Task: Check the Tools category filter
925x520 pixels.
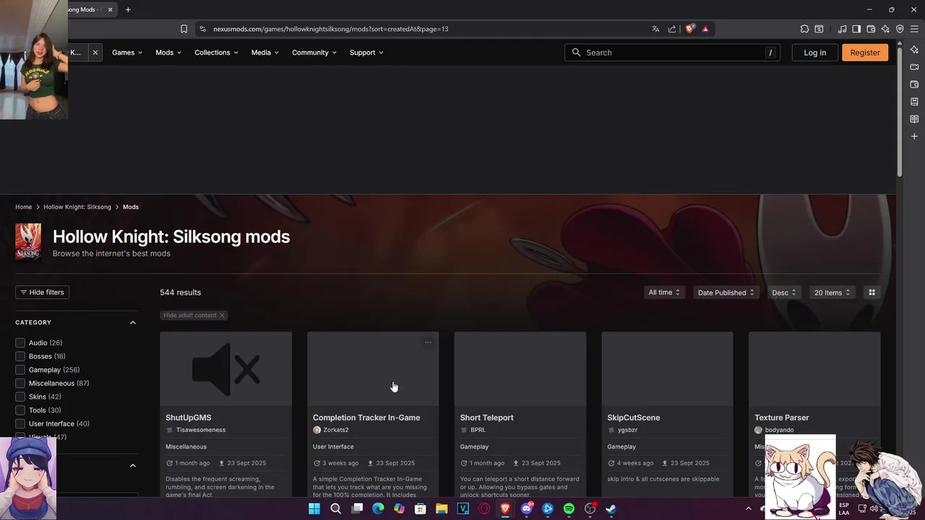Action: coord(20,410)
